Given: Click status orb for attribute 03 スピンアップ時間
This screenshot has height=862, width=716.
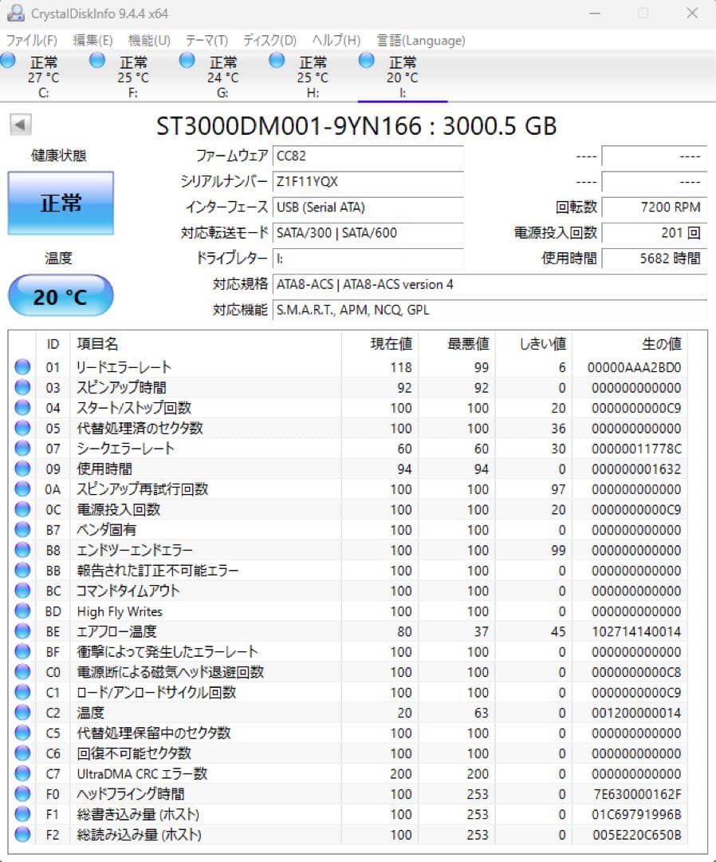Looking at the screenshot, I should point(22,387).
